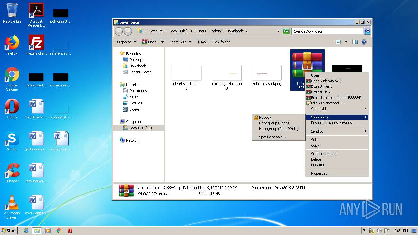Select Extract files... option
This screenshot has height=235, width=418.
337,86
